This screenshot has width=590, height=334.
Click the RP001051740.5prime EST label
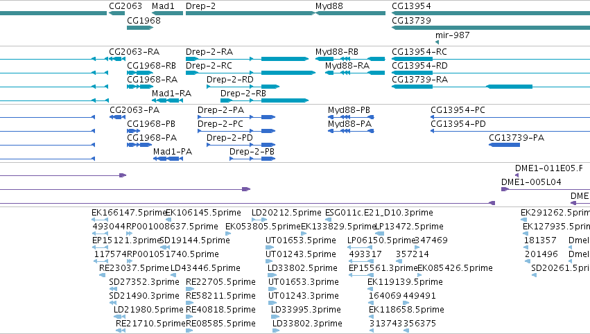tap(173, 254)
